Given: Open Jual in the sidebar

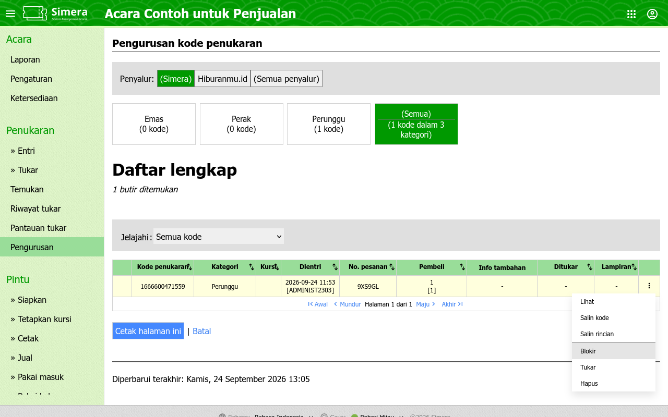Looking at the screenshot, I should pos(52,358).
